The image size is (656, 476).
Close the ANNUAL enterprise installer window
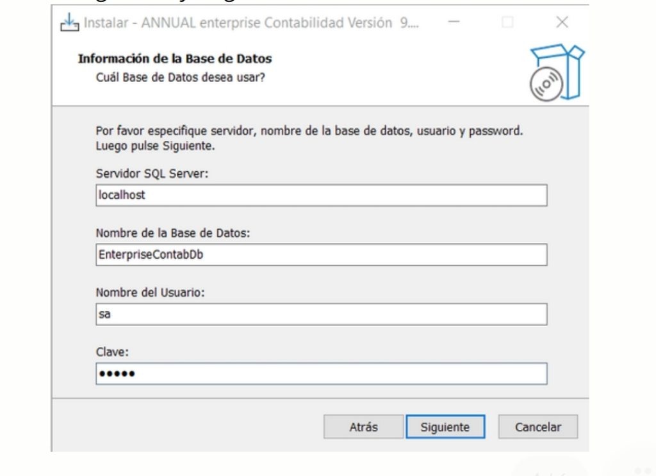point(562,23)
